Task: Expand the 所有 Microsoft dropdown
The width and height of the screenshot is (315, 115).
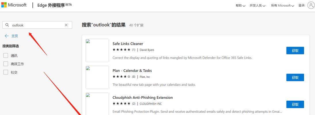Action: coord(282,6)
